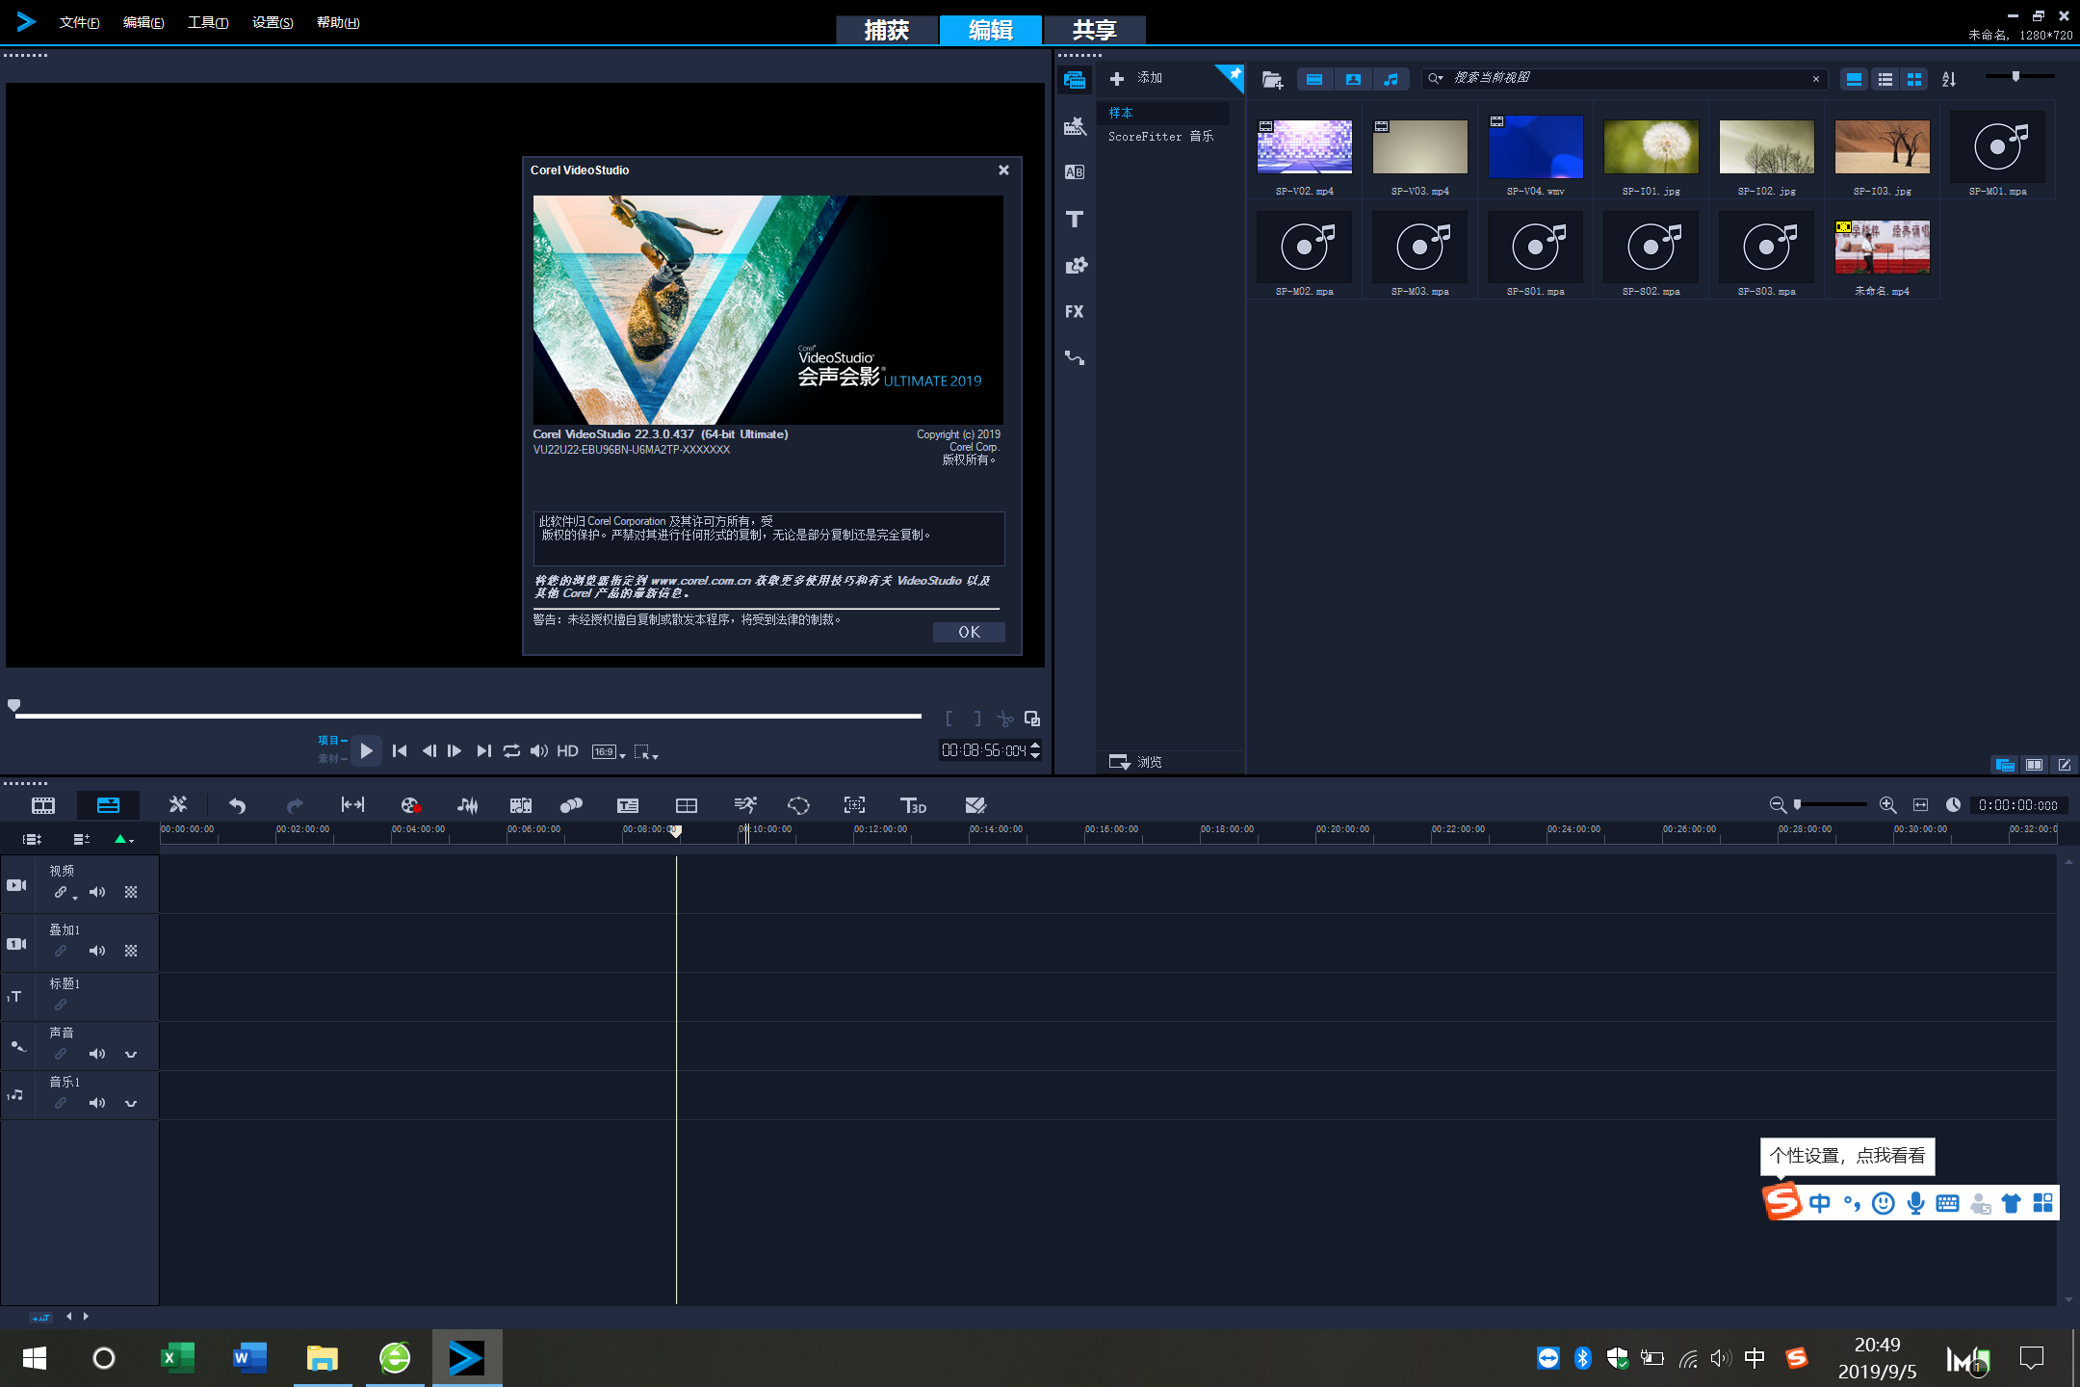
Task: Open the Multi-Camera Editor icon
Action: 687,805
